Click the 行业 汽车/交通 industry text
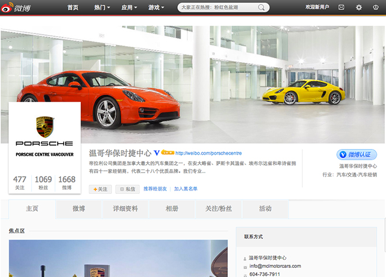Screen dimensions: 386x277 (350, 175)
